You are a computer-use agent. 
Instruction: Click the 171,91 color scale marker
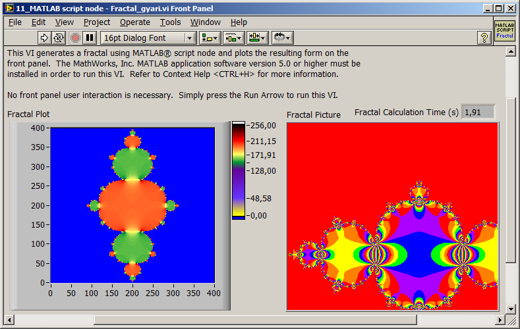click(263, 155)
